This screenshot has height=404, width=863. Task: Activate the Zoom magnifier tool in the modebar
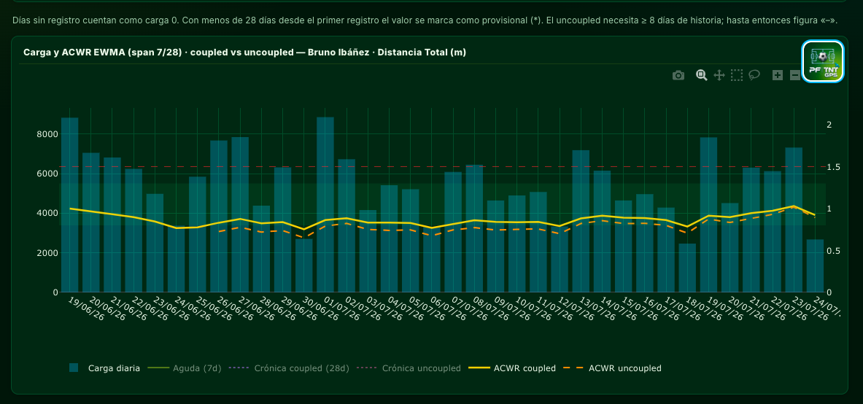[x=701, y=75]
